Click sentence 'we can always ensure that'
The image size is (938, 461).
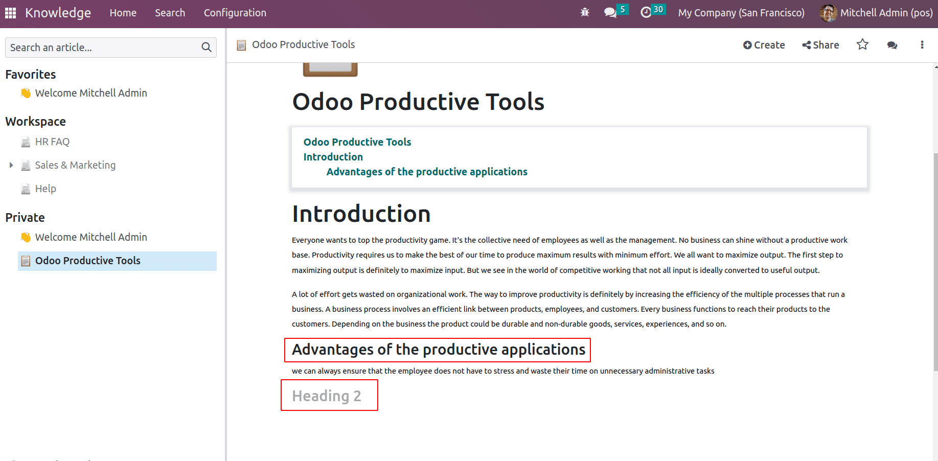click(x=503, y=371)
